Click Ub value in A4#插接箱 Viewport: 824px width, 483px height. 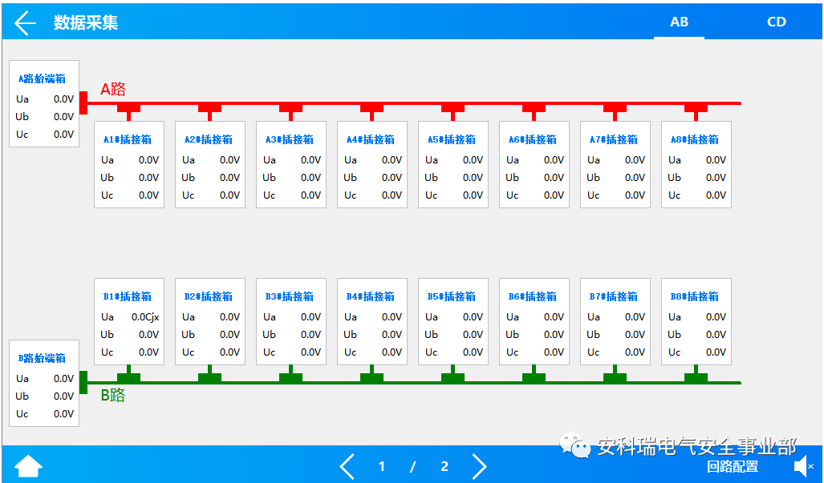point(392,178)
